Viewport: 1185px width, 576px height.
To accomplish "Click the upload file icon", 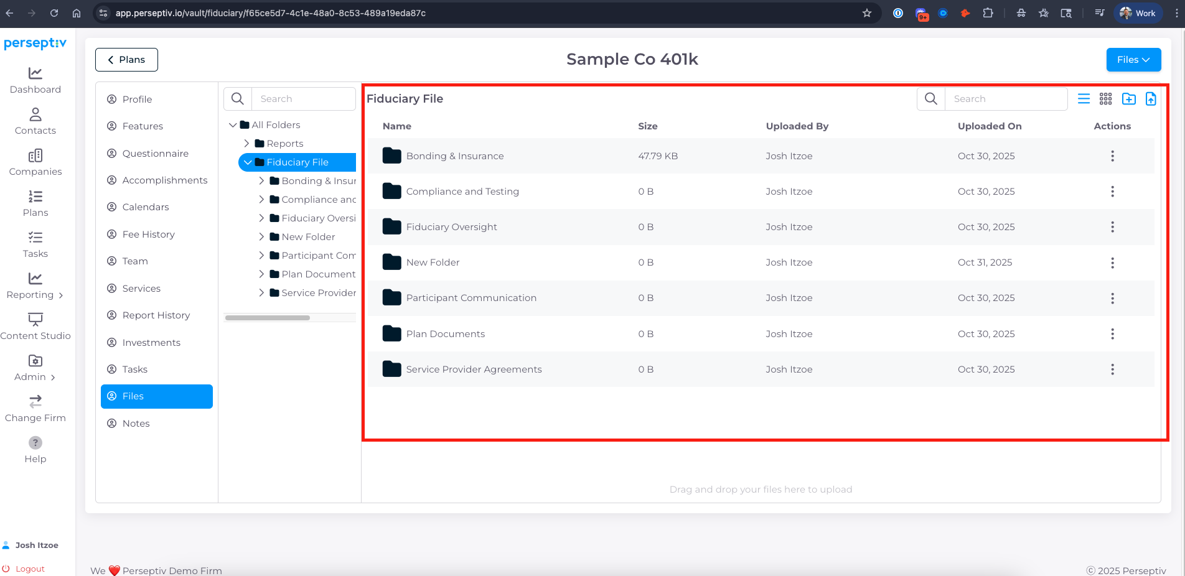I will [x=1151, y=99].
